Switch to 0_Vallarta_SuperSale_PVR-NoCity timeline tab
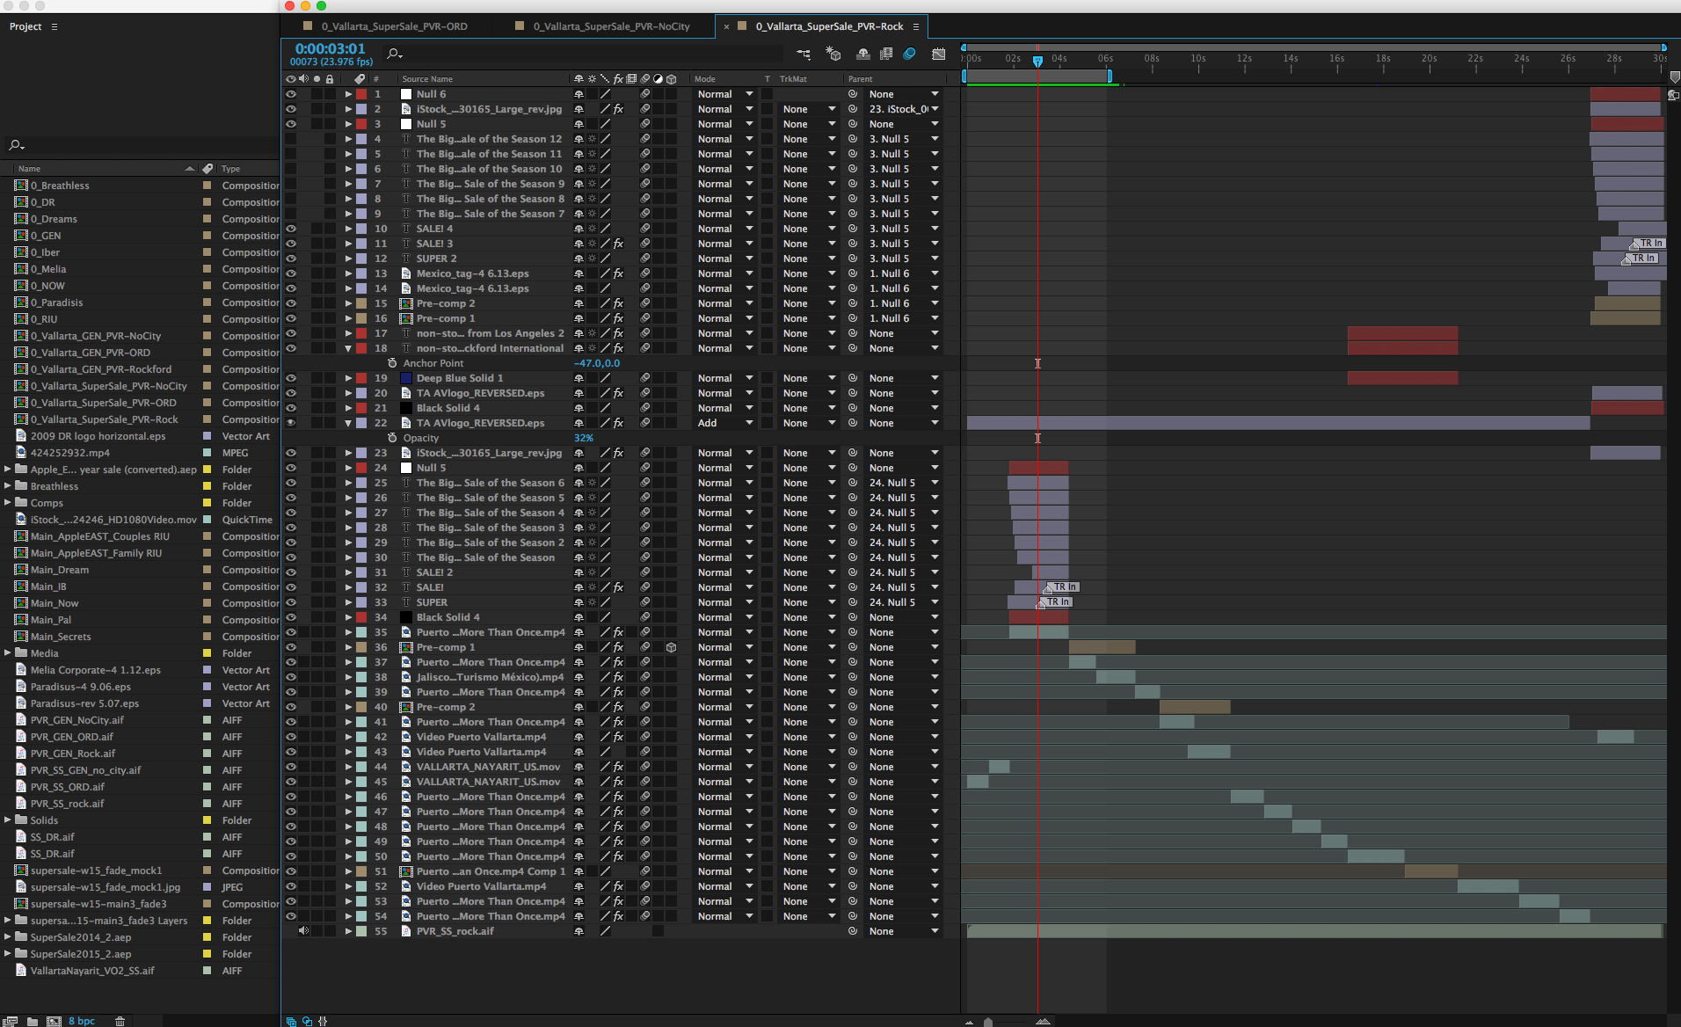This screenshot has width=1681, height=1027. click(x=611, y=26)
